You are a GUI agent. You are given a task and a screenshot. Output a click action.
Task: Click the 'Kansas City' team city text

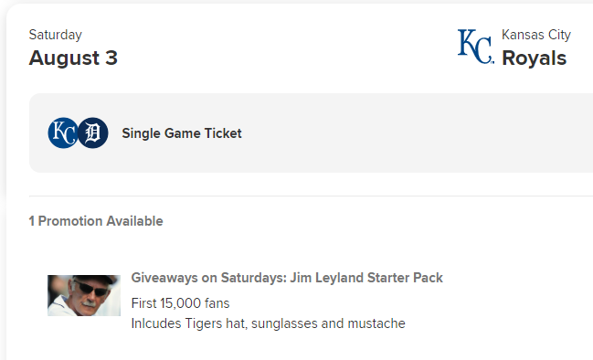pos(536,35)
